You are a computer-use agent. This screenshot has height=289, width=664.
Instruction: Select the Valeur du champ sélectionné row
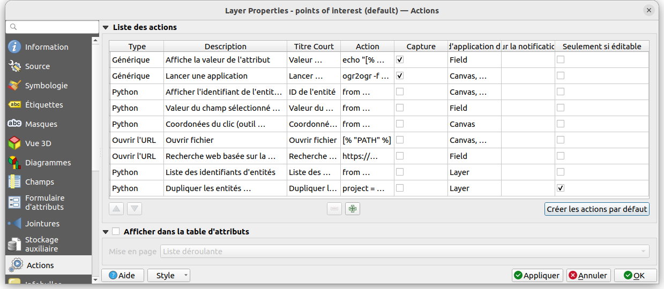tap(379, 108)
